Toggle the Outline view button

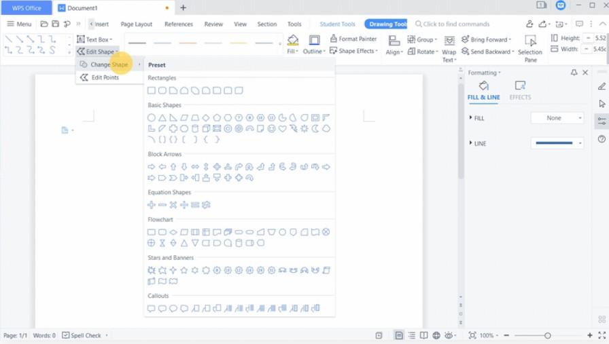[412, 335]
